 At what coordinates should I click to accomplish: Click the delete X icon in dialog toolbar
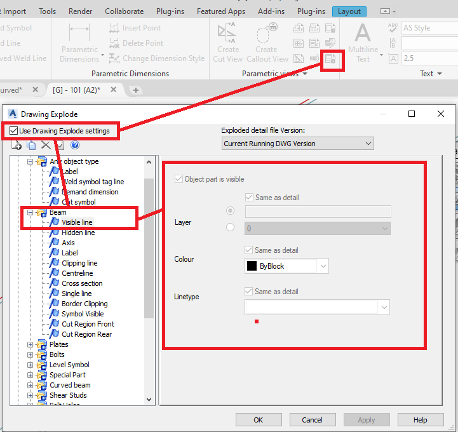[x=46, y=145]
